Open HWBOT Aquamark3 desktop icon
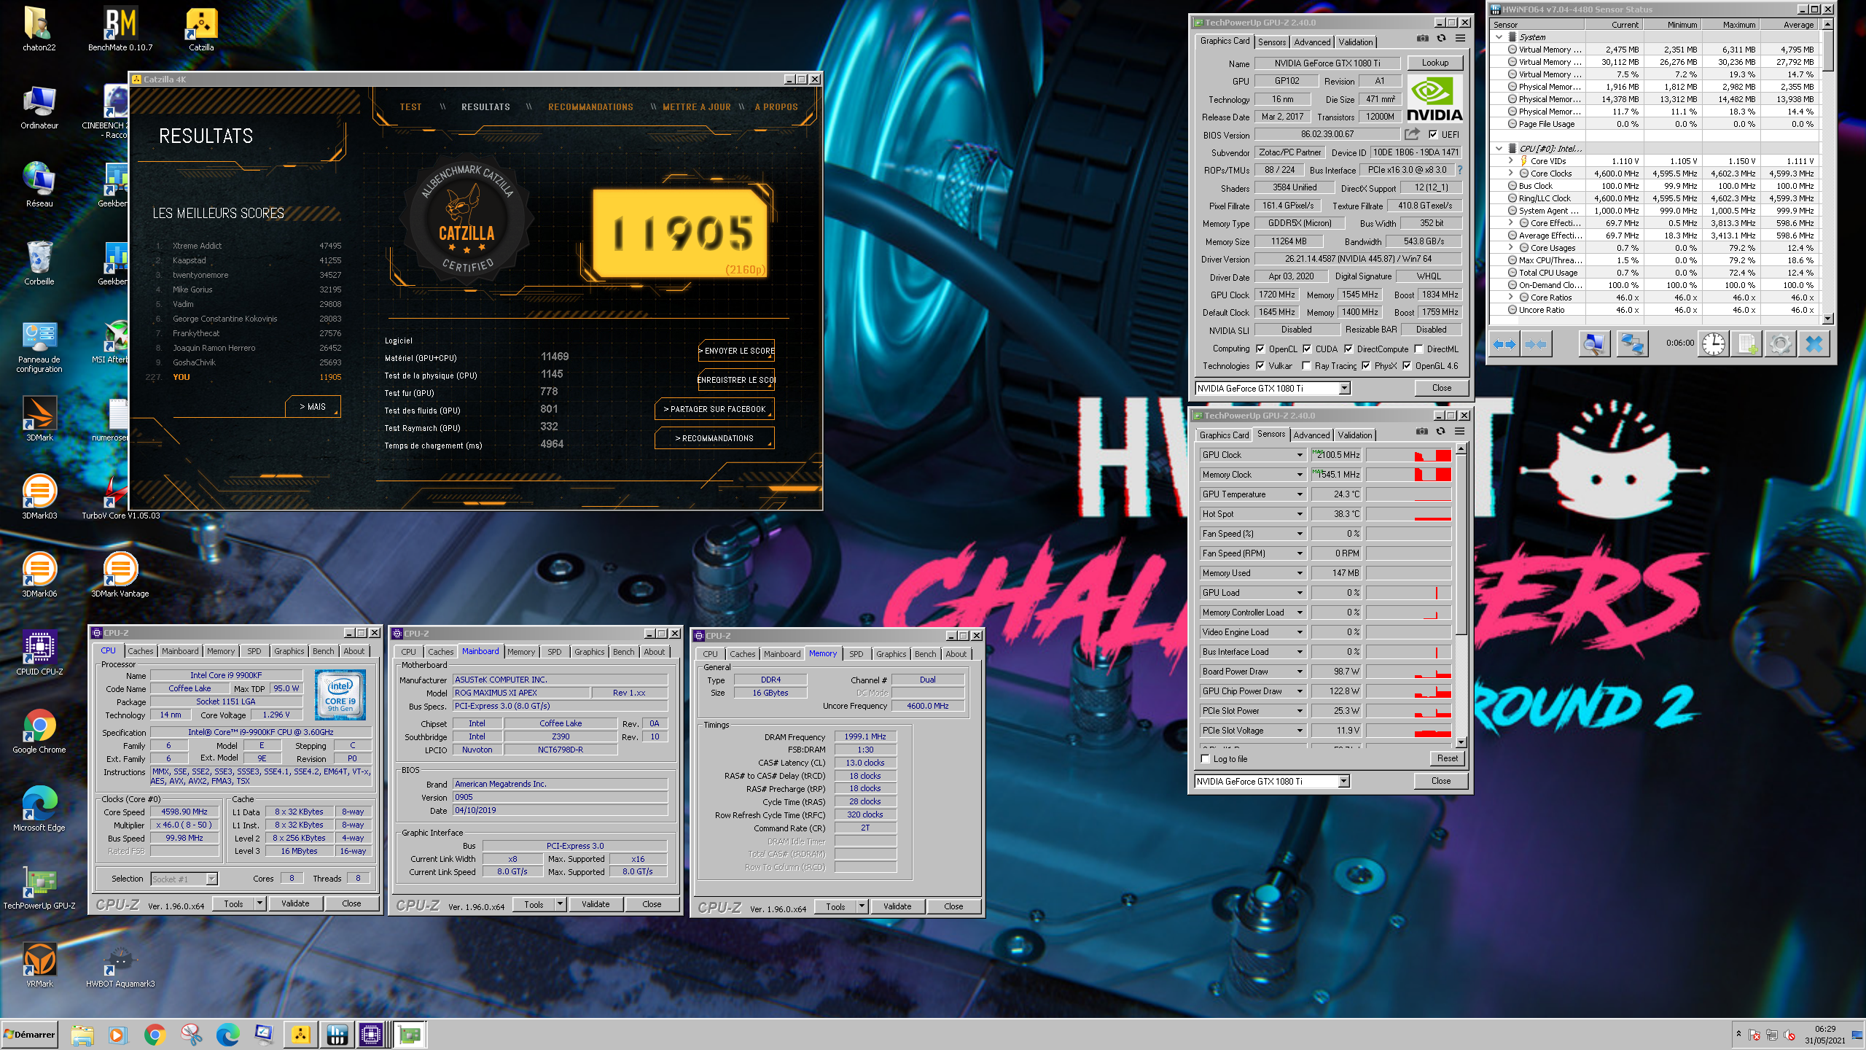This screenshot has width=1866, height=1050. coord(120,965)
